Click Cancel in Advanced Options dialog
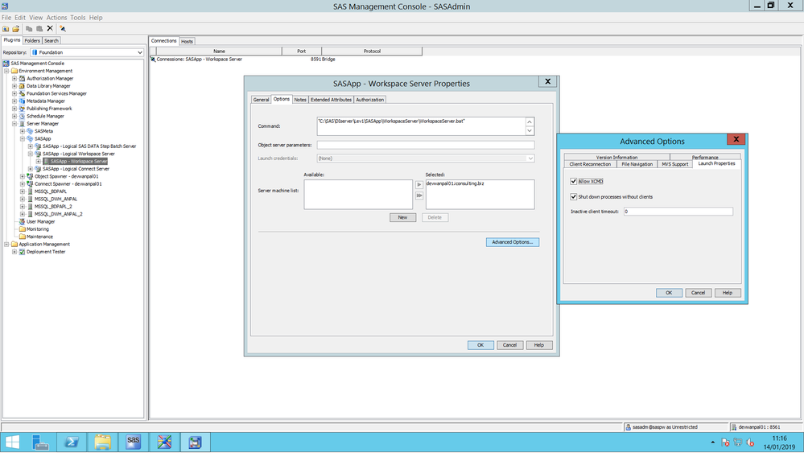 699,293
